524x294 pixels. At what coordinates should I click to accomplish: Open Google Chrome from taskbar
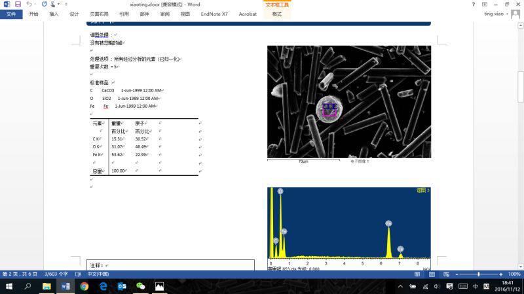pos(84,286)
